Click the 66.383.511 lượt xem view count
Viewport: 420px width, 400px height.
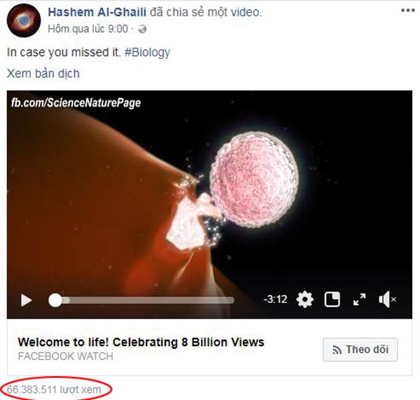tap(54, 389)
